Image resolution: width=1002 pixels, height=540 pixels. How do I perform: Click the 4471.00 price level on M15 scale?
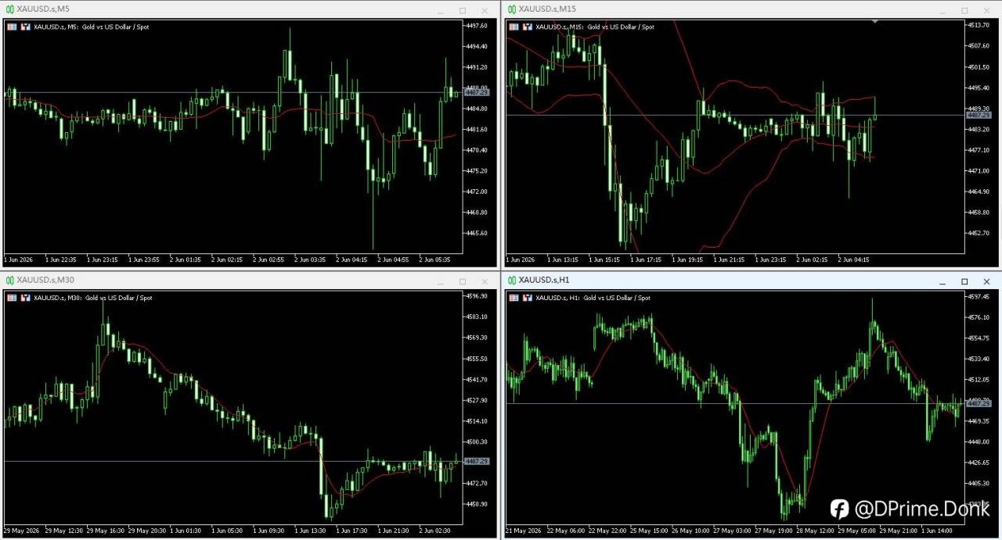(979, 170)
